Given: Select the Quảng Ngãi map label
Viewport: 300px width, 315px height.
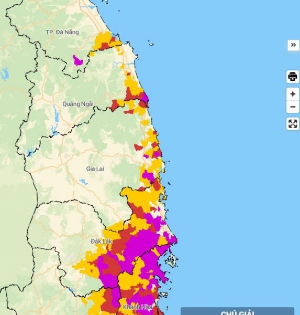Looking at the screenshot, I should tap(78, 104).
